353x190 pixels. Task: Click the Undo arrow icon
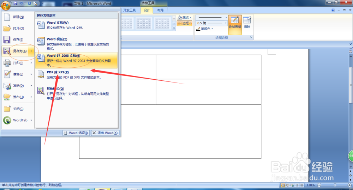click(x=21, y=4)
